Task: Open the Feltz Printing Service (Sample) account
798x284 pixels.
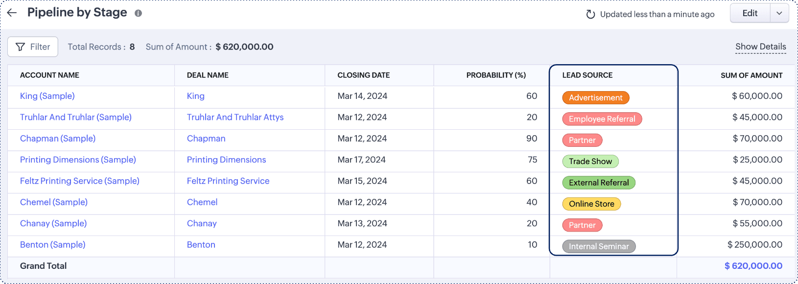Action: (80, 181)
